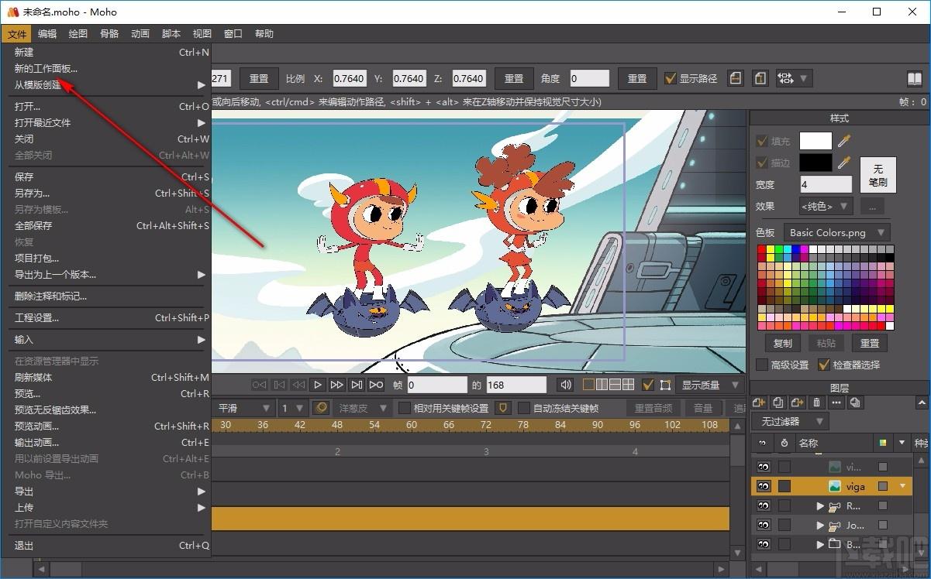Viewport: 931px width, 579px height.
Task: Click the second flip-layer icon beside 显示路径
Action: [760, 78]
